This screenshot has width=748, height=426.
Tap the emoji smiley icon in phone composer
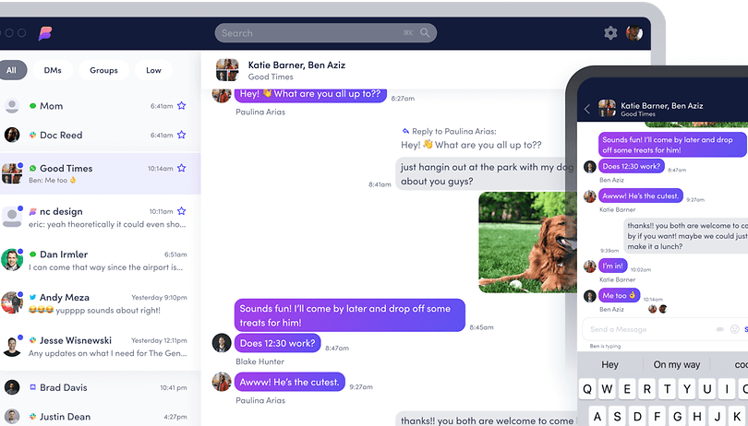point(735,329)
